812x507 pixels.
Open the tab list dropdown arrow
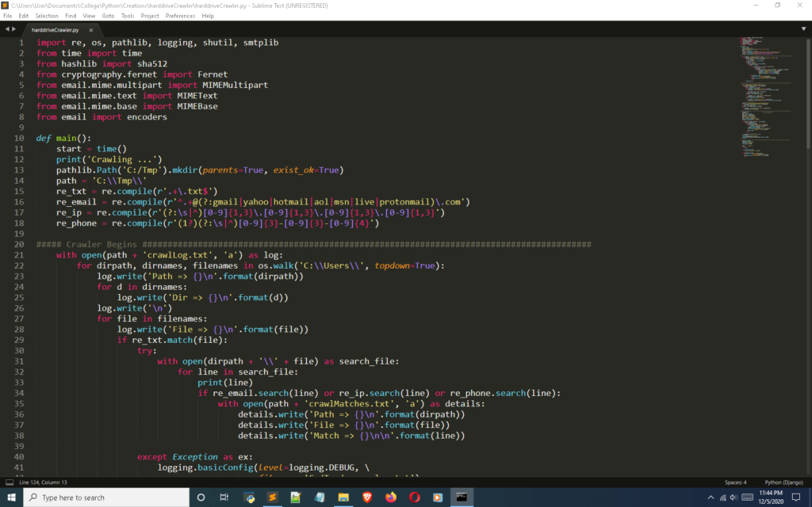tap(803, 29)
